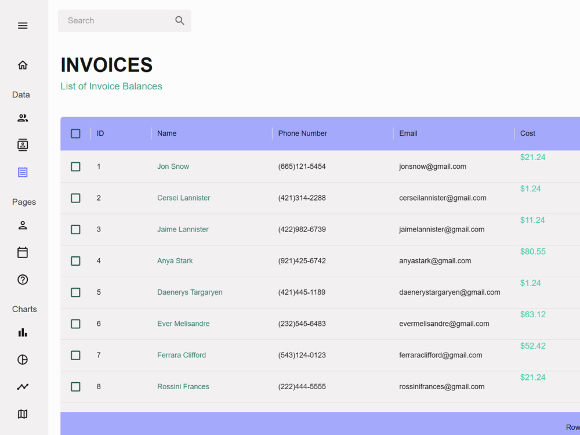Click the name Ever Melisandre
The width and height of the screenshot is (580, 435).
[x=183, y=324]
